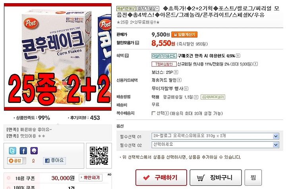Click the QR code image
Viewport: 286px width, 189px height.
coord(99,156)
